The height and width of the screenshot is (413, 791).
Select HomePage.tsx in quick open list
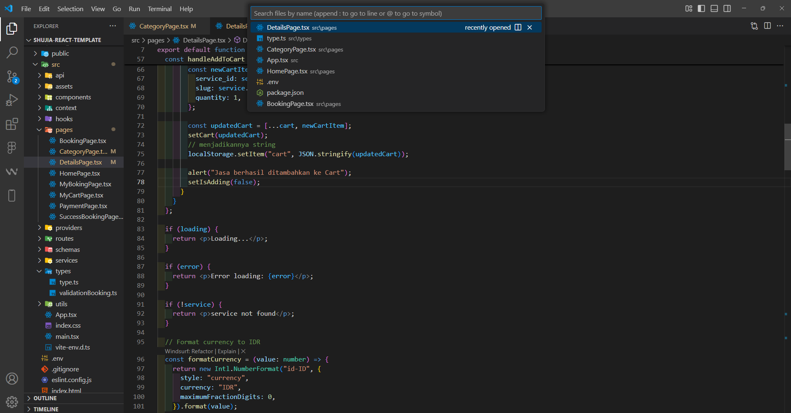point(396,71)
